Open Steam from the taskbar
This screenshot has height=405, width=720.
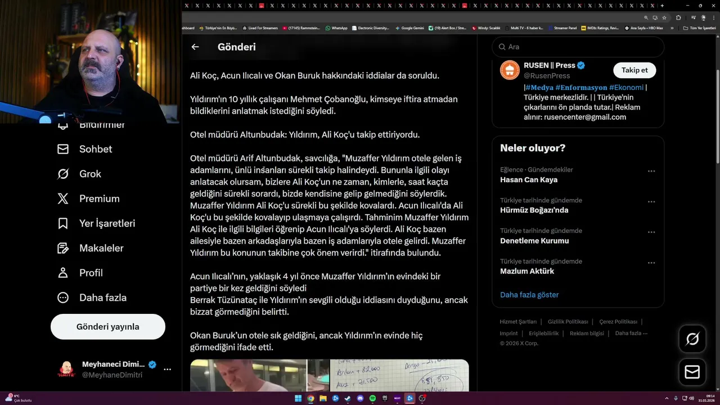click(348, 398)
